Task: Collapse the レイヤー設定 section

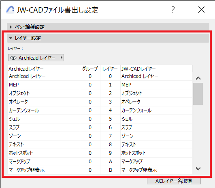Action: point(108,38)
